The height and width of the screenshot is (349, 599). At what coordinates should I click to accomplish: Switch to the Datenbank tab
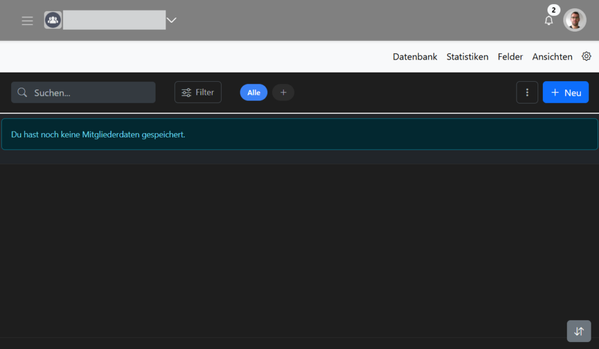[x=415, y=57]
